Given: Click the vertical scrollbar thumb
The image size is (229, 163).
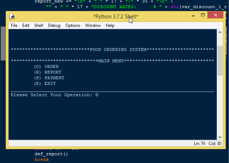Looking at the screenshot, I should [220, 61].
